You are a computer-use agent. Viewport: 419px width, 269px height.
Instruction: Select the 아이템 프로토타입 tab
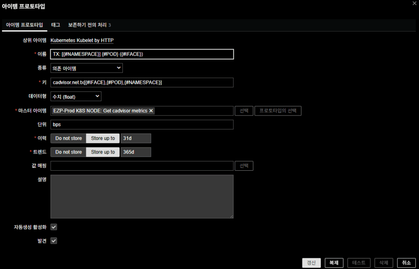25,25
